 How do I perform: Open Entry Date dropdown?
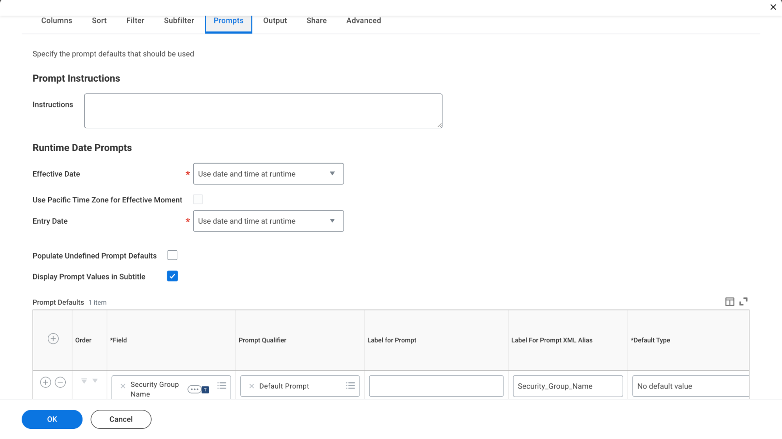coord(268,221)
